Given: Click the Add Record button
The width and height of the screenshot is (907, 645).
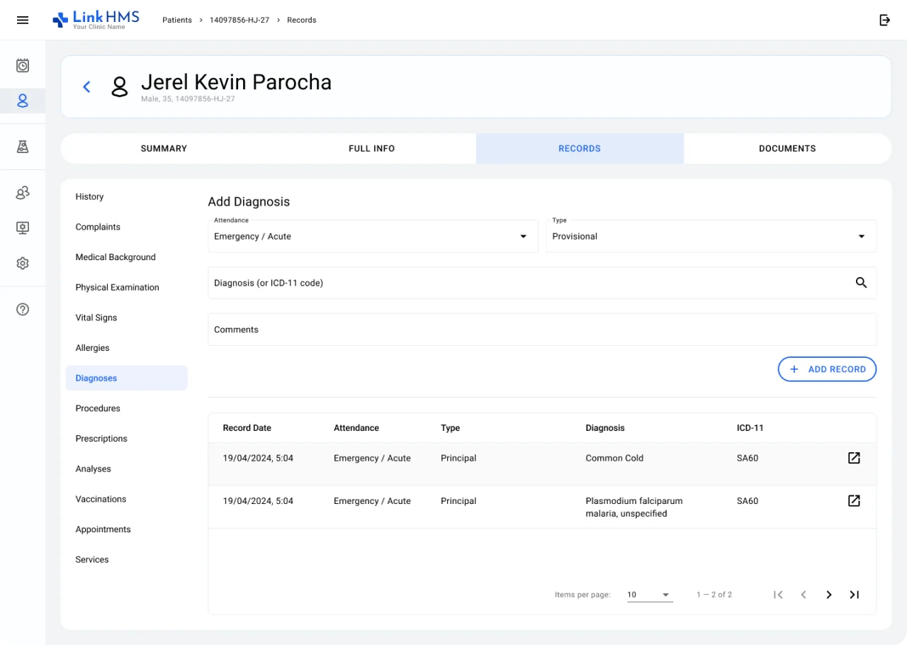Looking at the screenshot, I should click(x=827, y=369).
